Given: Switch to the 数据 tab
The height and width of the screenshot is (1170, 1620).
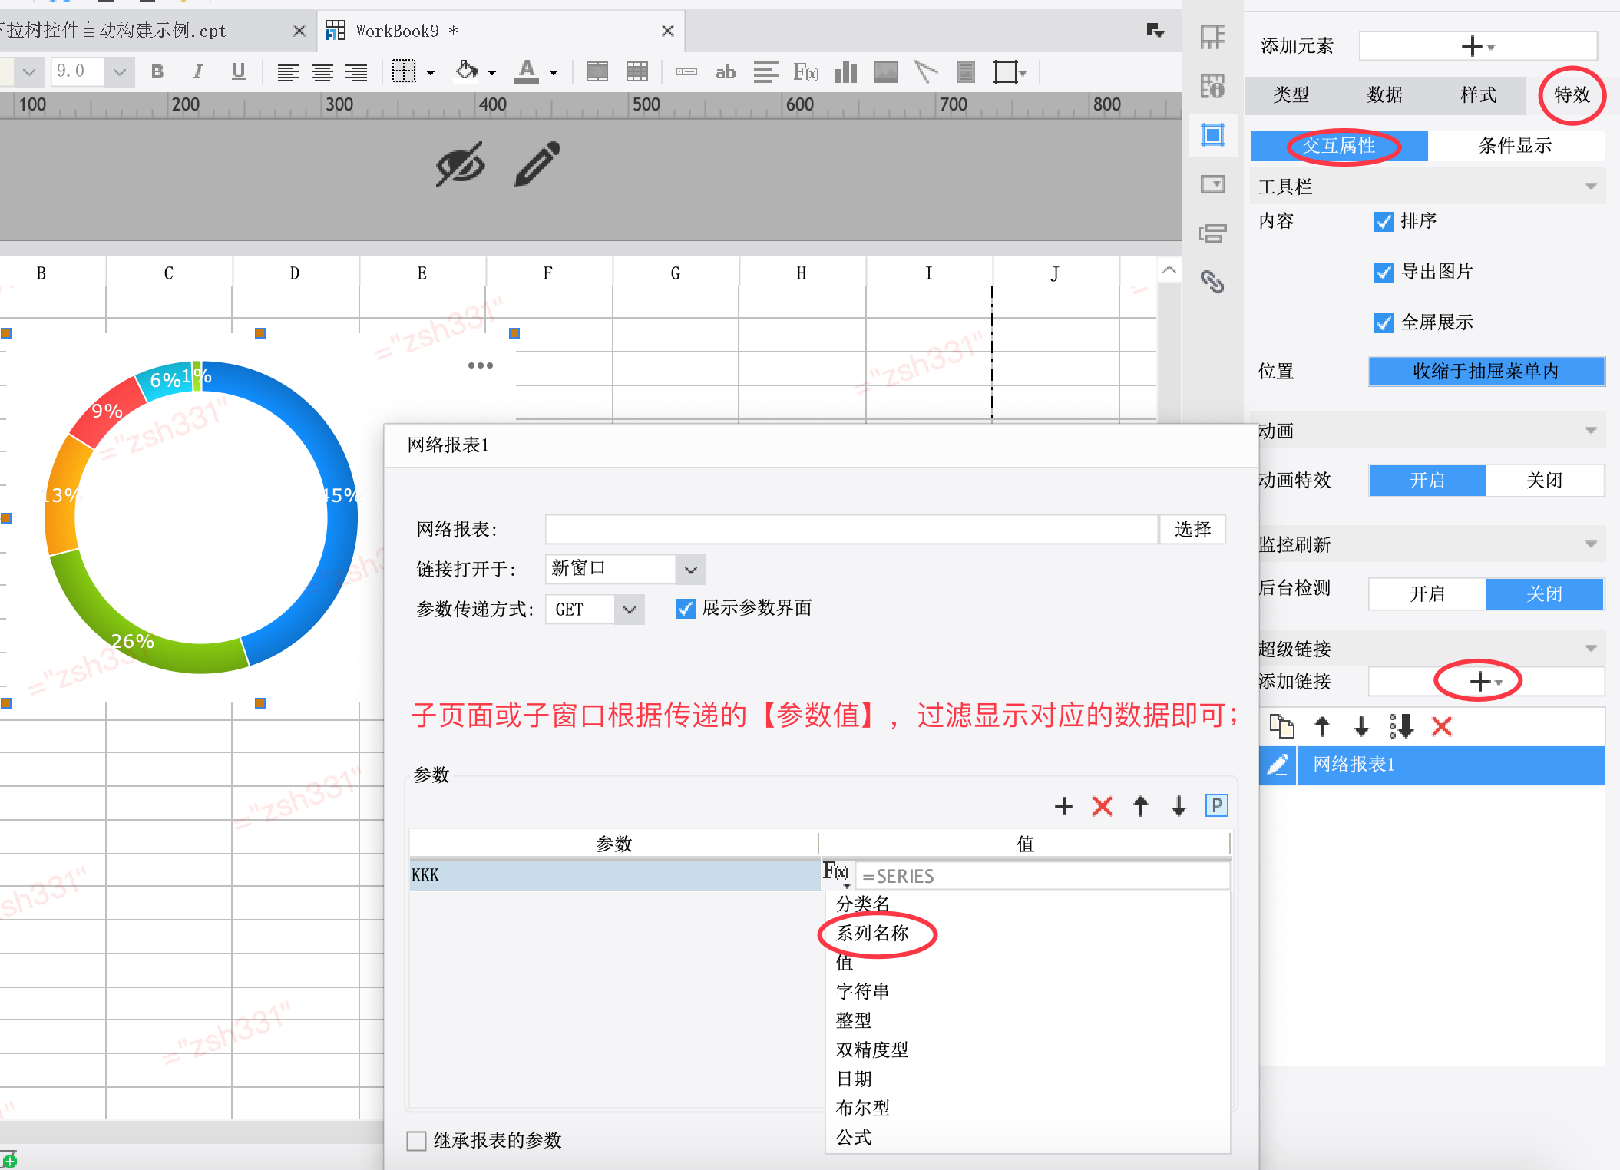Looking at the screenshot, I should 1384,95.
